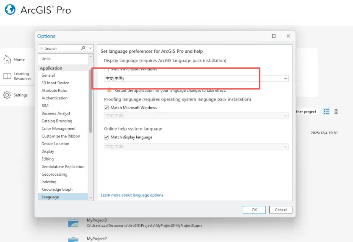This screenshot has width=353, height=242.
Task: Switch projects to list view icon
Action: click(326, 112)
